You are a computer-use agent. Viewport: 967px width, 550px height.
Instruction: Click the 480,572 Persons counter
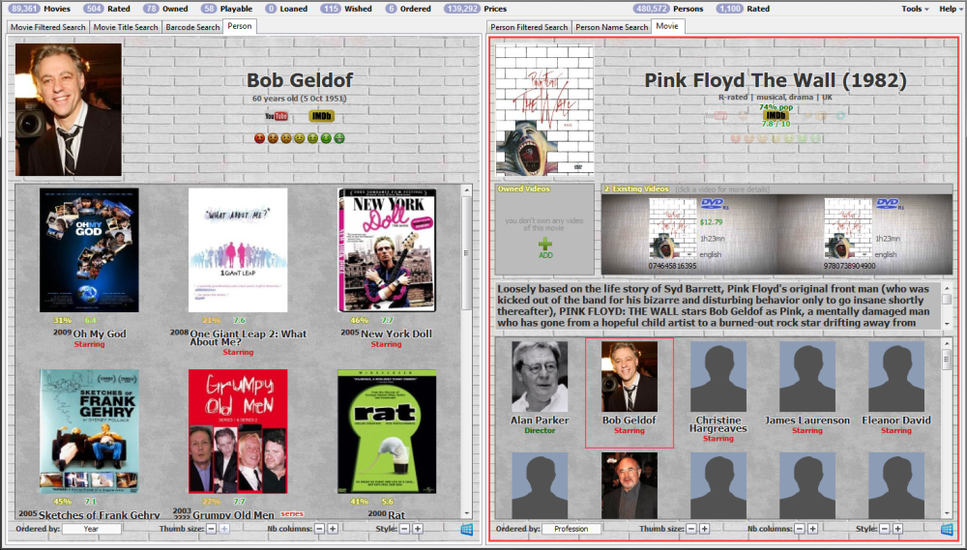668,9
